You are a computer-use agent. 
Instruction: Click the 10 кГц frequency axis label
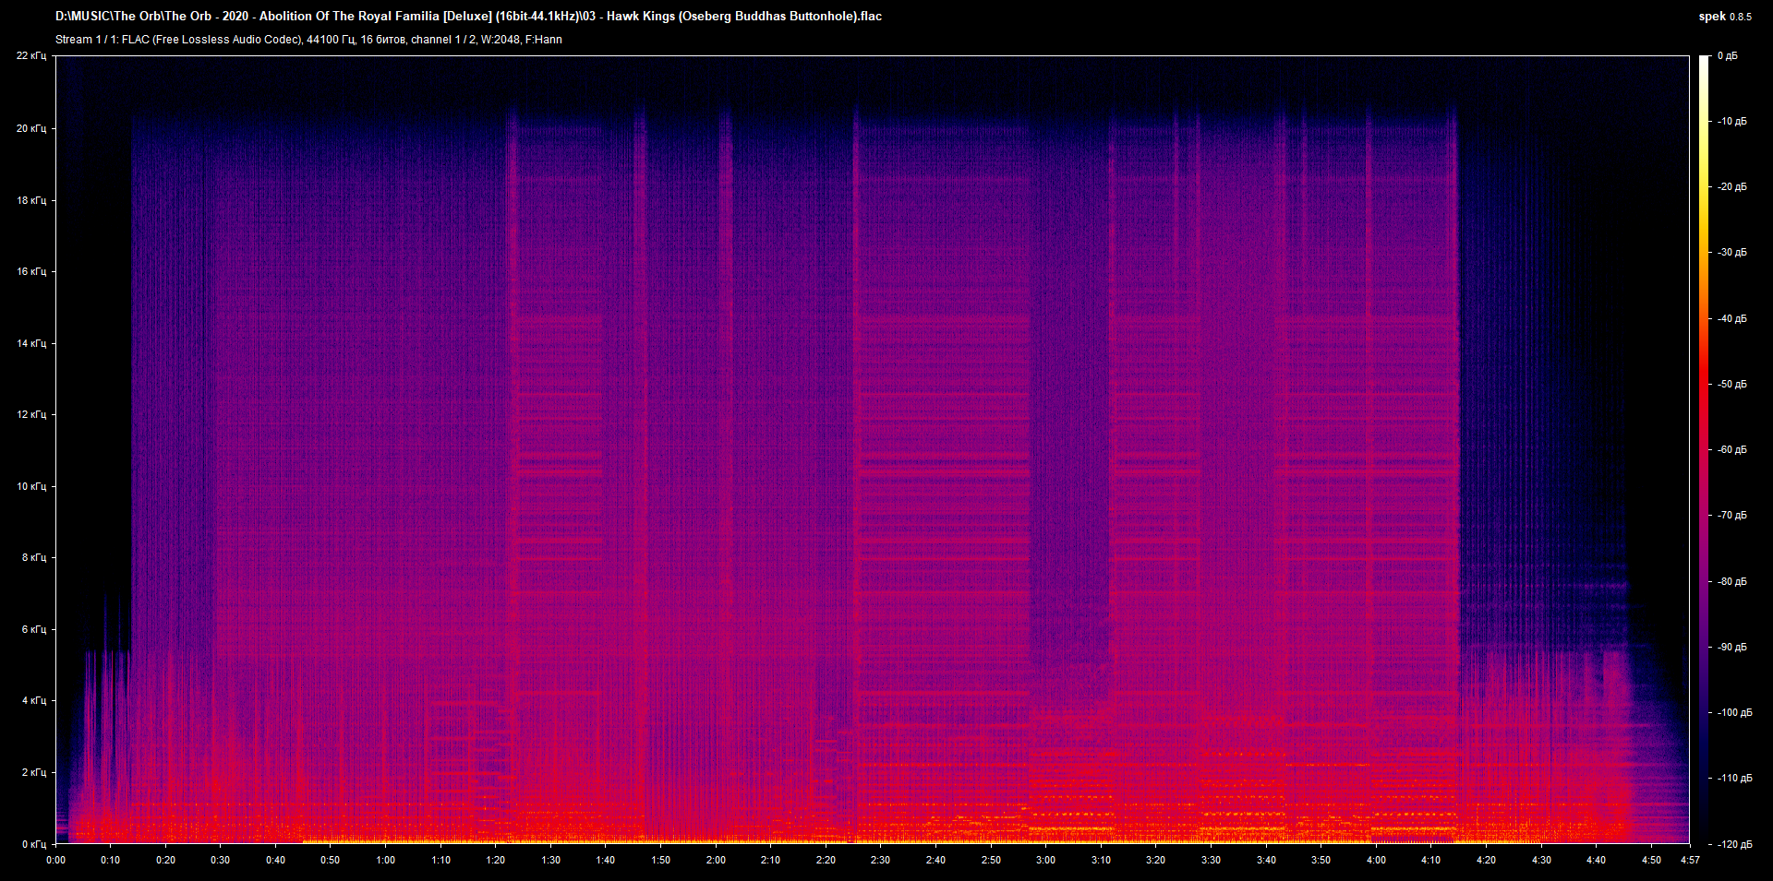(x=33, y=485)
